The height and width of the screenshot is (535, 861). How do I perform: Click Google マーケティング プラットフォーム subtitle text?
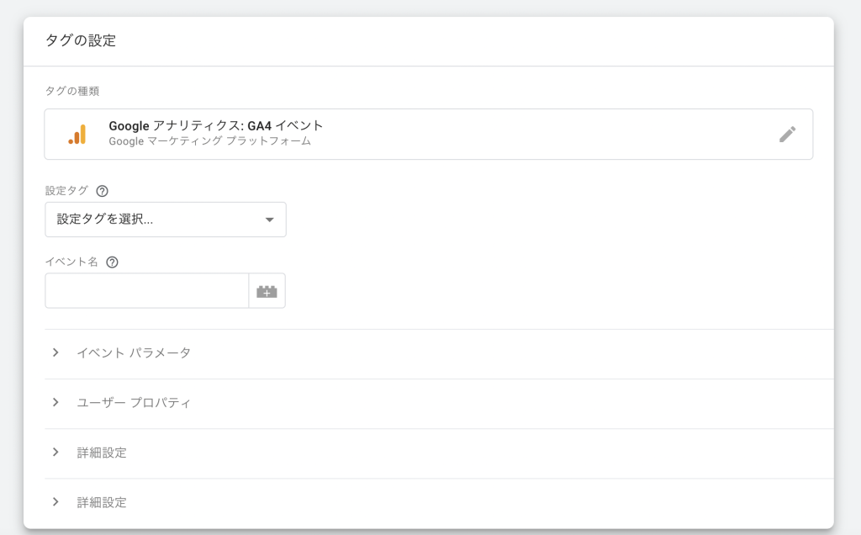[210, 141]
